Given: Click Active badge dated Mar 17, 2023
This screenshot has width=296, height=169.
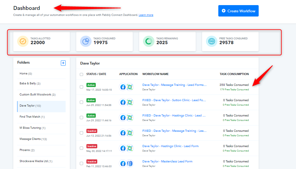Looking at the screenshot, I should 91,85.
